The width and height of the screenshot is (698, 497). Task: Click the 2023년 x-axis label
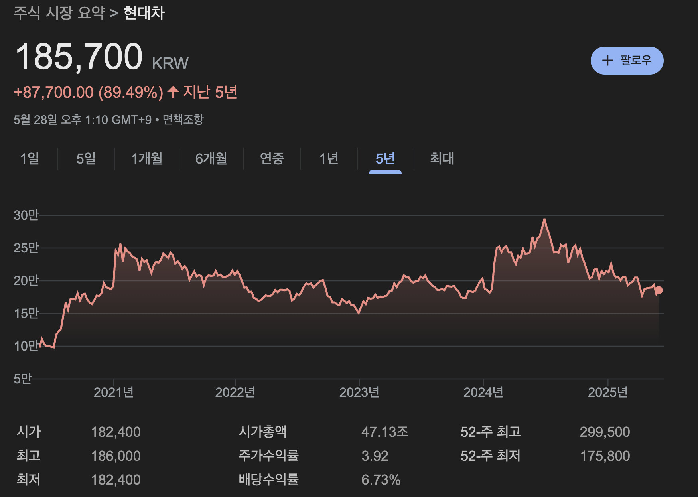pyautogui.click(x=359, y=392)
